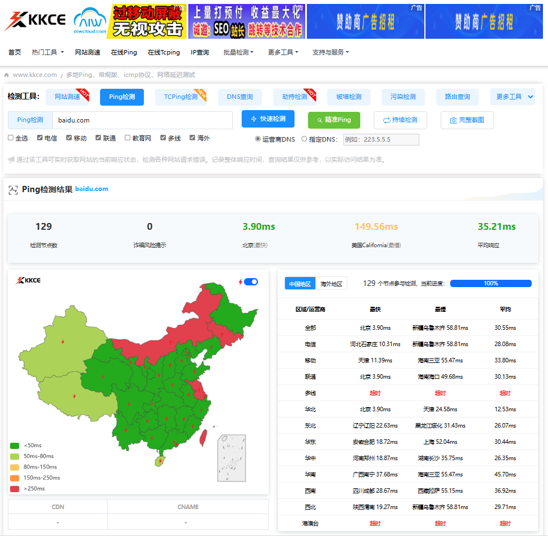Viewport: 548px width, 536px height.
Task: Click the baidu.com result link
Action: point(92,189)
